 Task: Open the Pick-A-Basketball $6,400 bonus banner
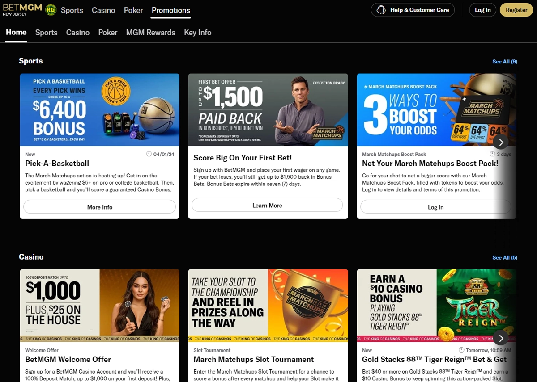(99, 110)
